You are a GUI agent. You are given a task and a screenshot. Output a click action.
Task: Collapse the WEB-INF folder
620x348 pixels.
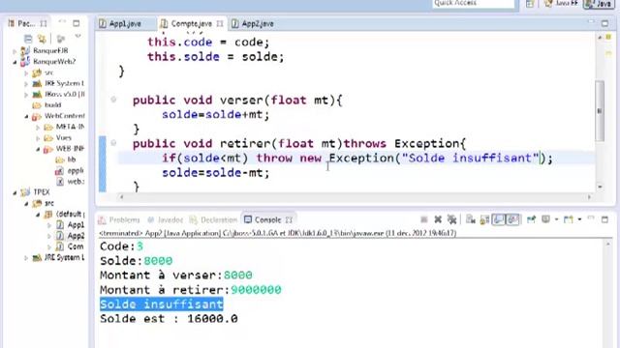click(x=38, y=149)
